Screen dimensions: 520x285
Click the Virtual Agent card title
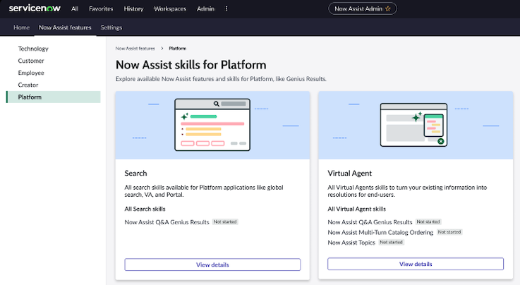tap(349, 174)
